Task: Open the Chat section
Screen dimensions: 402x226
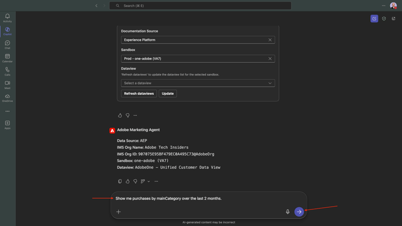Action: pos(8,44)
